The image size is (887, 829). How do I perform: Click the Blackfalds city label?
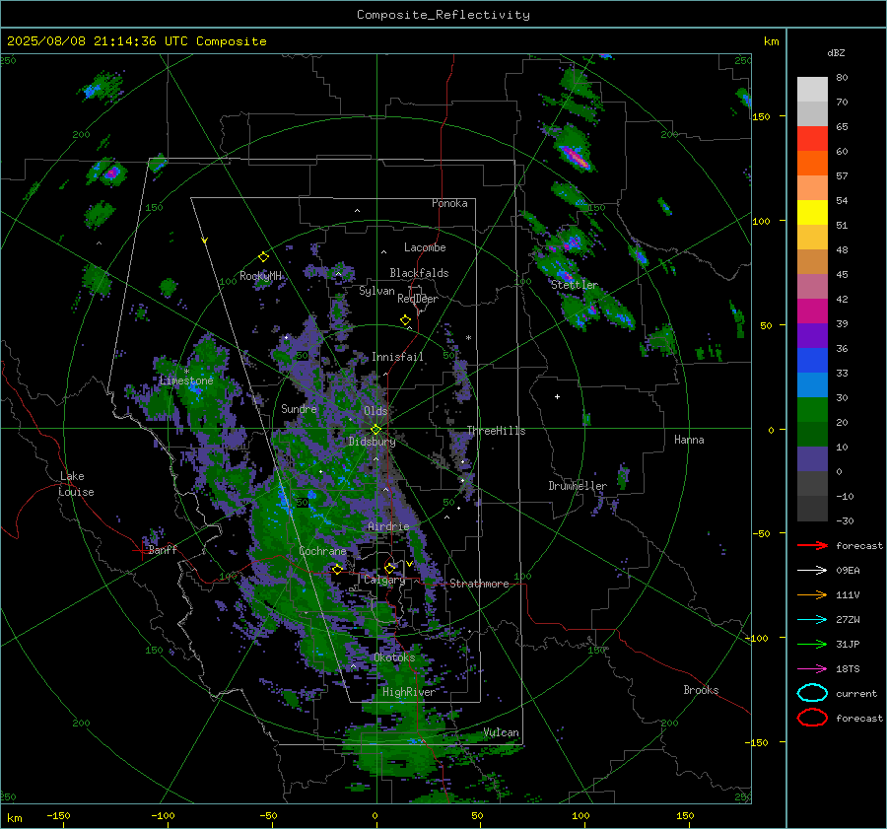click(419, 273)
